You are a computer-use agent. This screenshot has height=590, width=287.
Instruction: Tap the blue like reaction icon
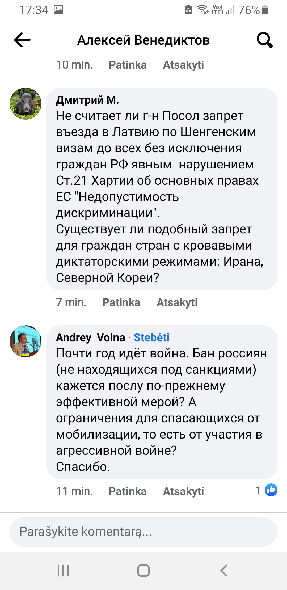[x=271, y=490]
